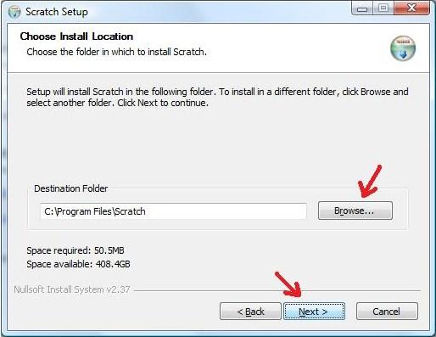Click the red arrow pointing at Browse

[x=370, y=181]
